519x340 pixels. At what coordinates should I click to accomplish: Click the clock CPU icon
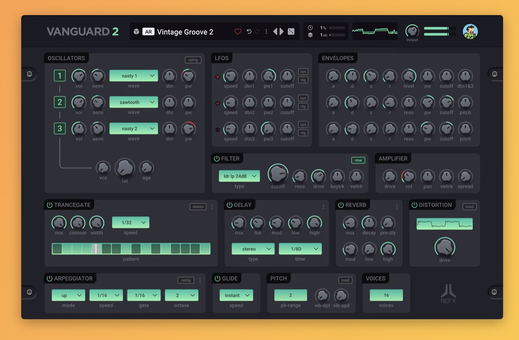click(x=310, y=28)
